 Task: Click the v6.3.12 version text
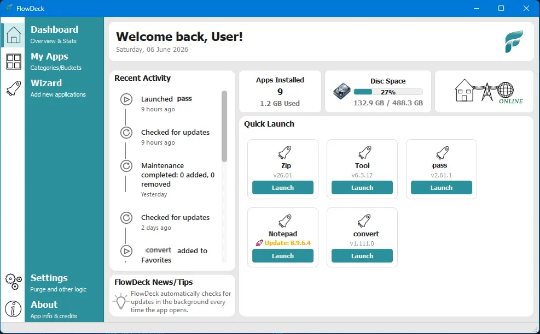click(362, 175)
